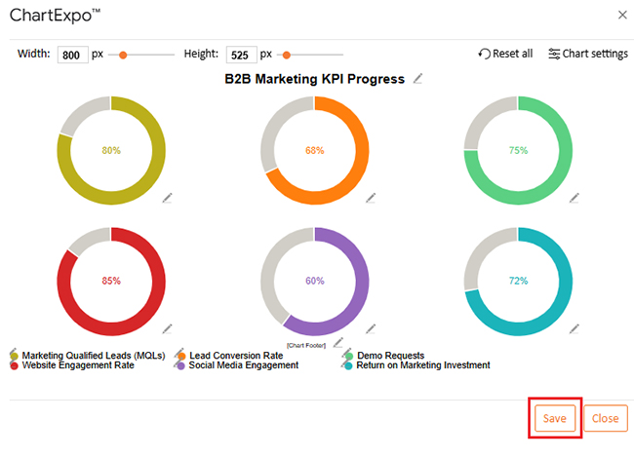
Task: Dismiss the ChartExpo dialog with the X
Action: click(622, 15)
